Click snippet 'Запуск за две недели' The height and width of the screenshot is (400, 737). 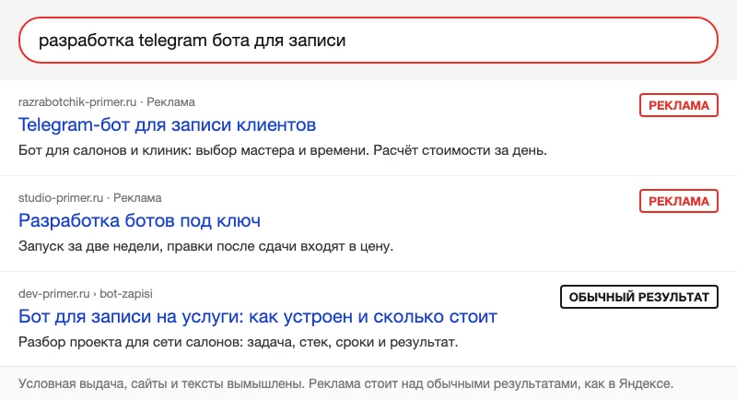(x=205, y=246)
